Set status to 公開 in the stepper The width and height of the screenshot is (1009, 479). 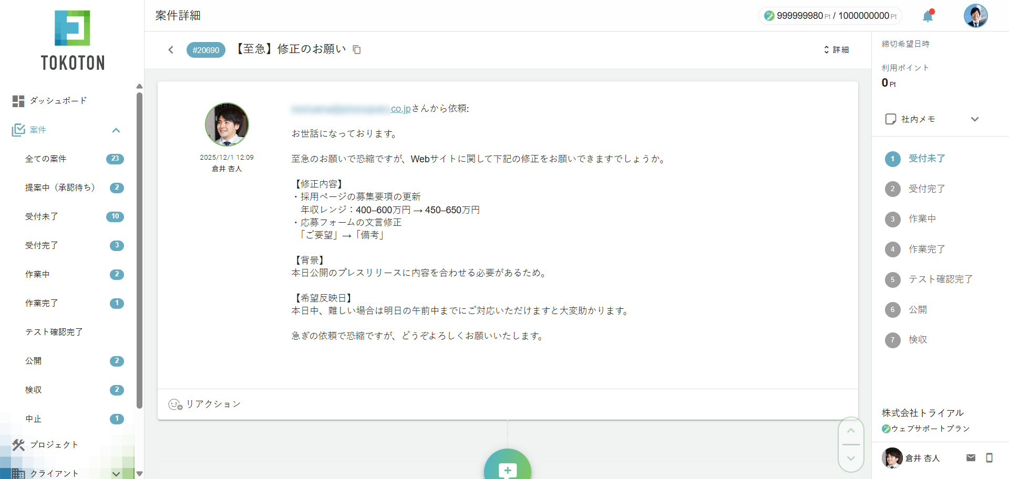[892, 310]
